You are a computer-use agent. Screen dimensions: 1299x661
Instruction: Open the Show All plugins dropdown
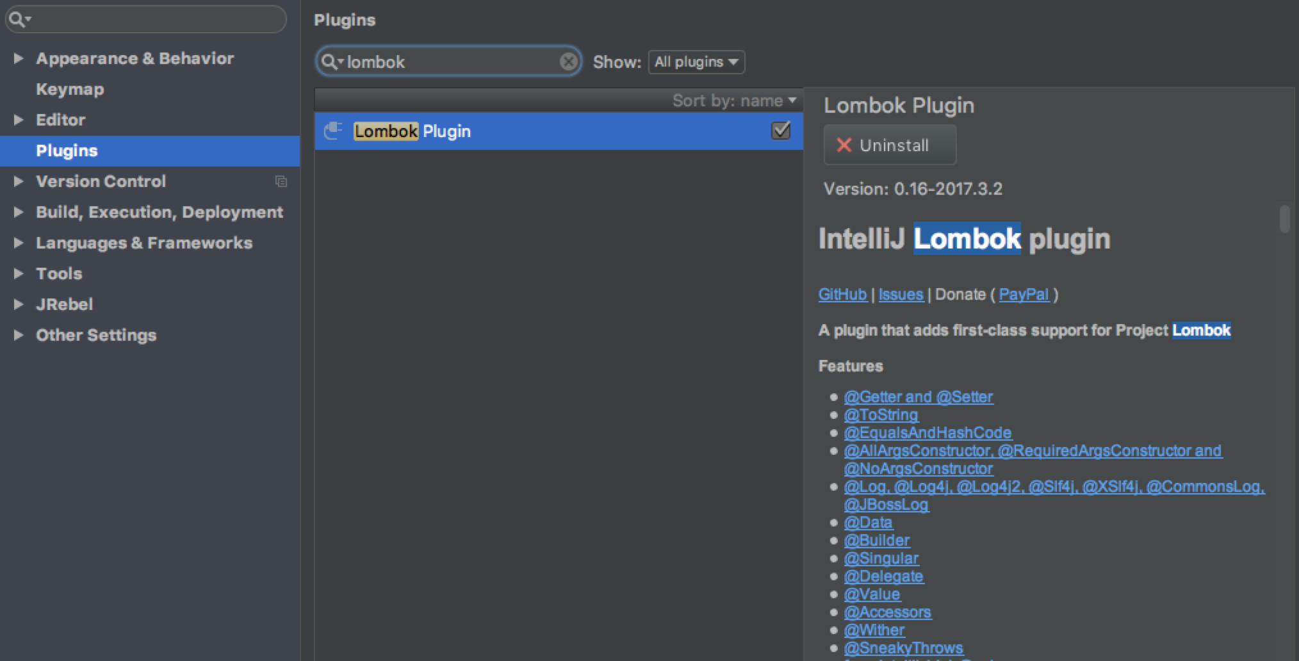tap(696, 62)
